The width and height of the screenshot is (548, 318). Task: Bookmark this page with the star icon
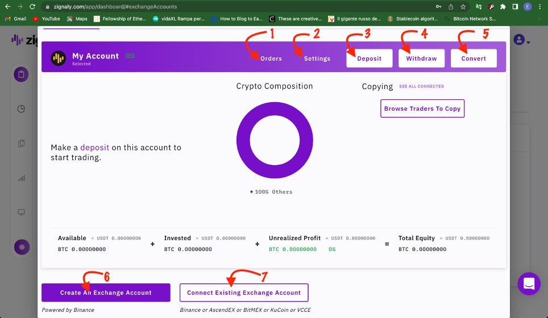coord(463,7)
